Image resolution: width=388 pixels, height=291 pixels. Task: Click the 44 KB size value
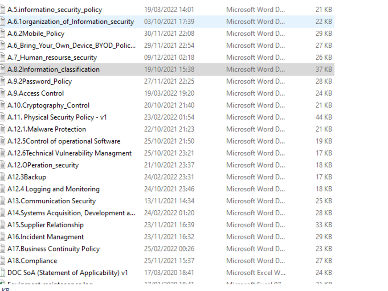pos(324,117)
